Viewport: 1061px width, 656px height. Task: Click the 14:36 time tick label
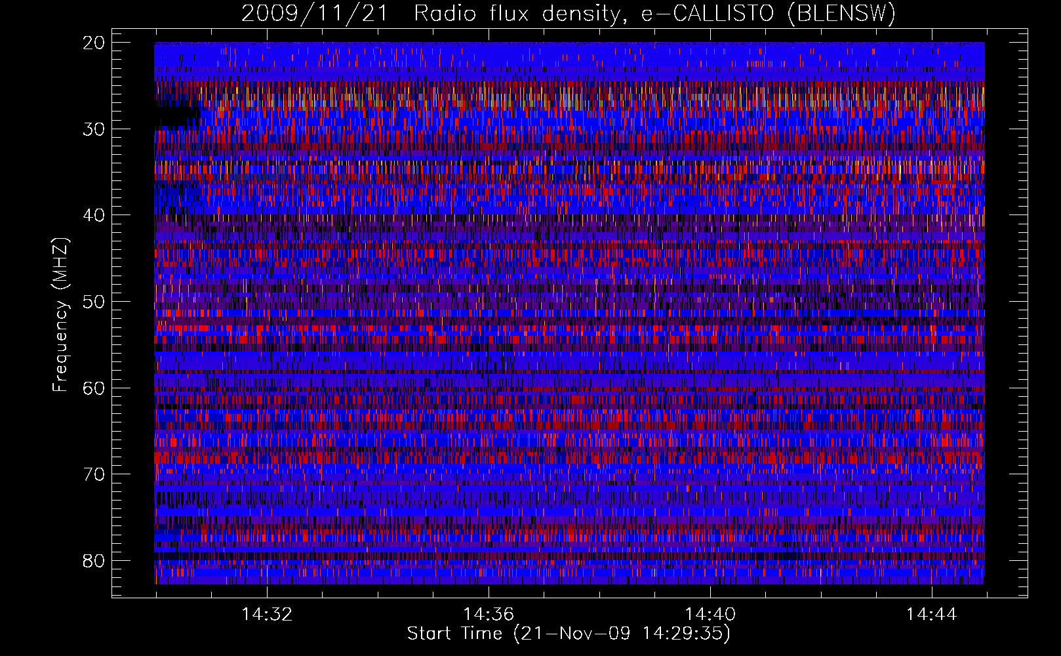click(x=489, y=614)
